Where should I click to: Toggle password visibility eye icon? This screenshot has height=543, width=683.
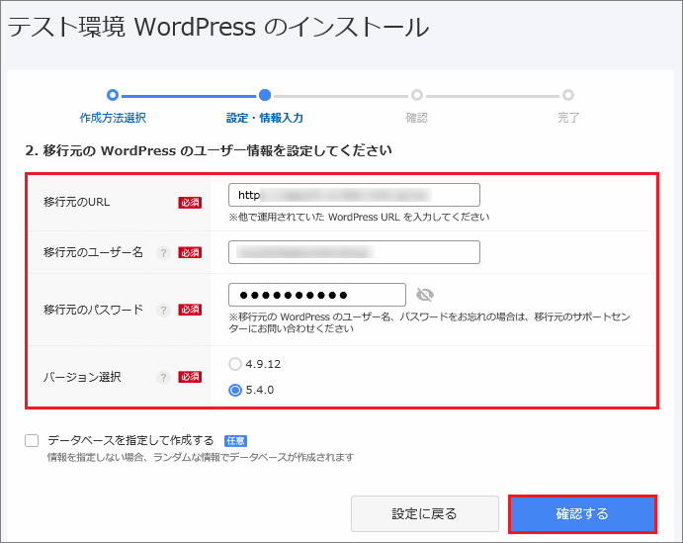(425, 295)
